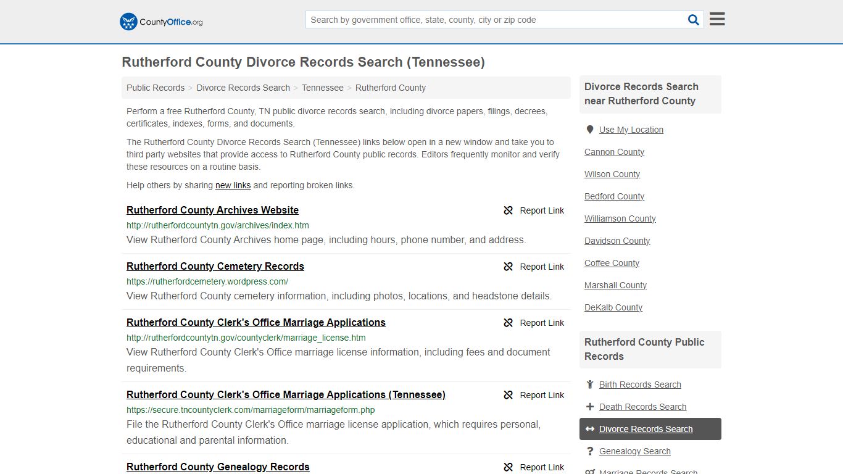Open the Davidson County link
The height and width of the screenshot is (474, 843).
coord(617,241)
